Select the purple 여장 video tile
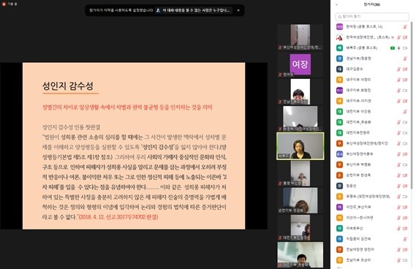416x269 pixels. [x=300, y=64]
